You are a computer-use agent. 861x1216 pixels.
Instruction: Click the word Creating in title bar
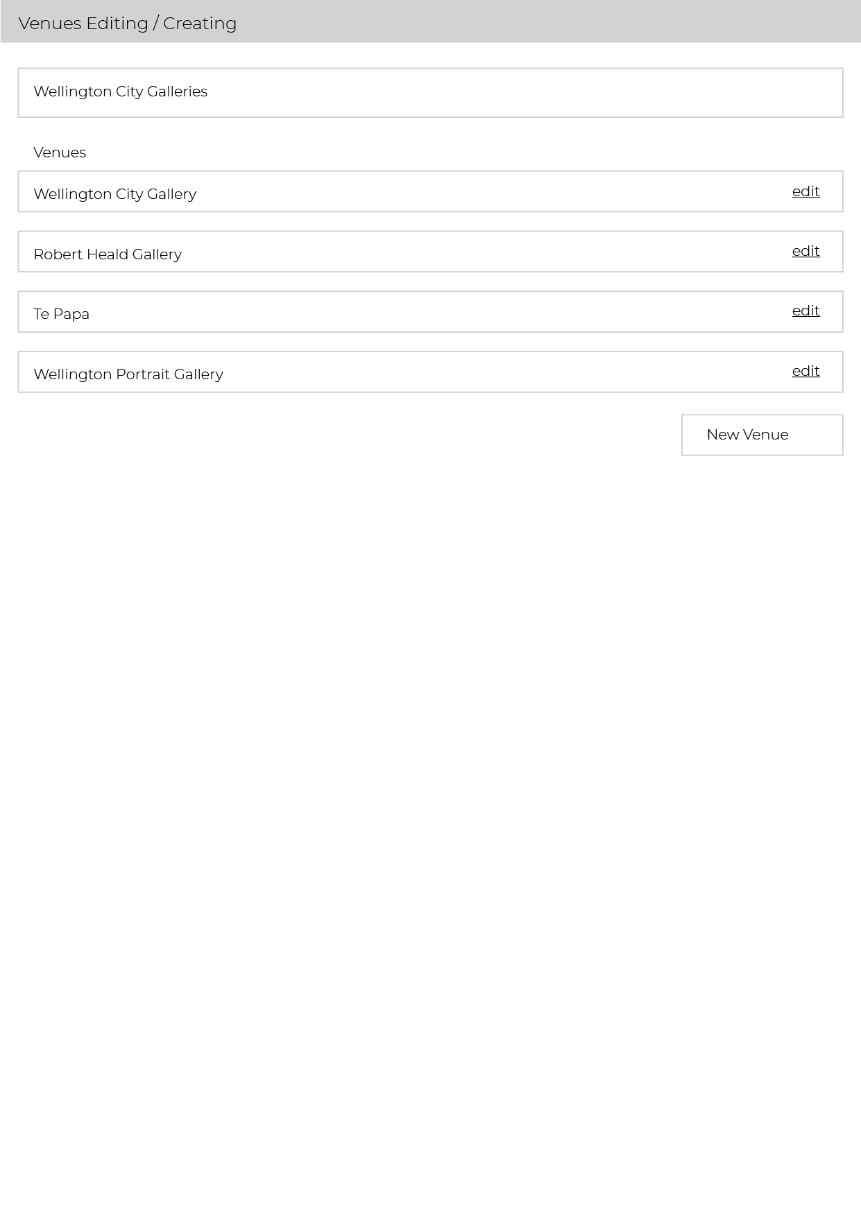click(200, 24)
